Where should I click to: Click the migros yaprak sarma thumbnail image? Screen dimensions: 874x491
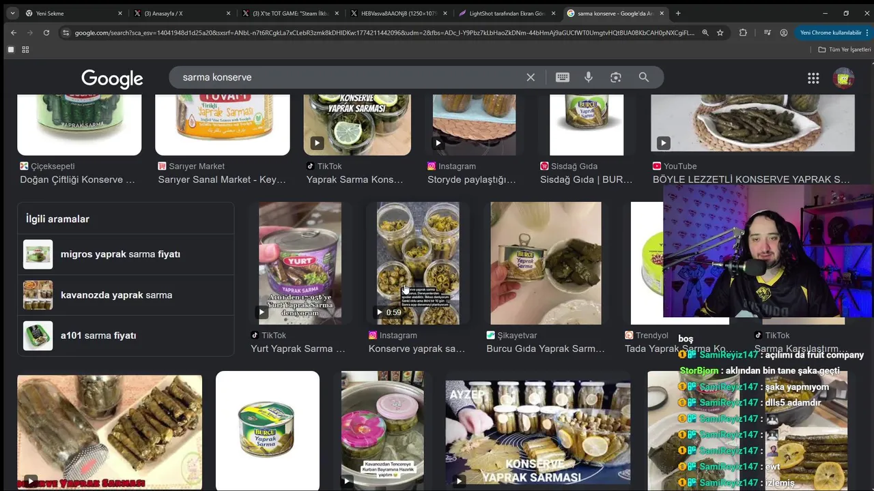[x=38, y=254]
